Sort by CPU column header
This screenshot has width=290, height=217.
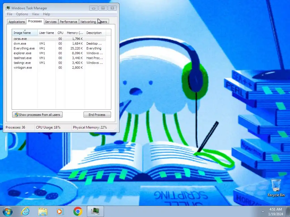tap(60, 33)
